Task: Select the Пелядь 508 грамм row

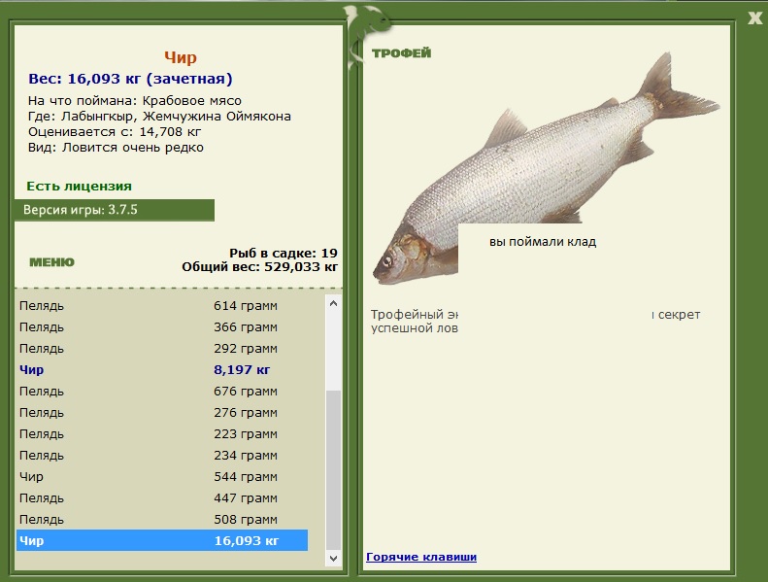Action: [162, 520]
